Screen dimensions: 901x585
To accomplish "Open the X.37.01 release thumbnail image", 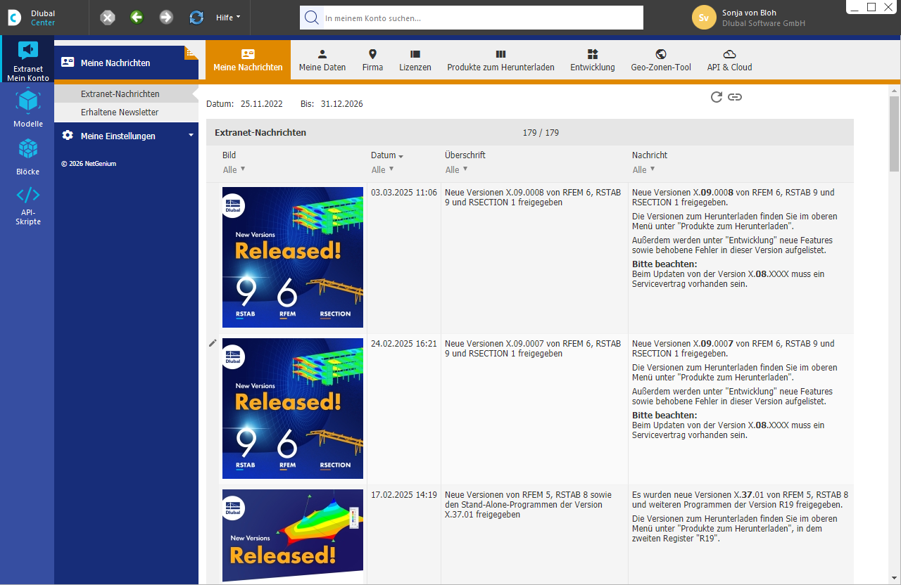I will pyautogui.click(x=293, y=536).
